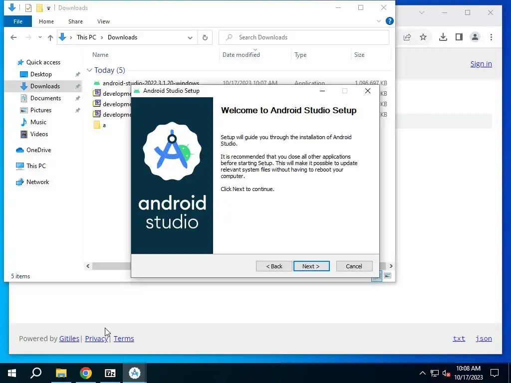Click the Search Downloads field
The height and width of the screenshot is (383, 511).
tap(304, 37)
